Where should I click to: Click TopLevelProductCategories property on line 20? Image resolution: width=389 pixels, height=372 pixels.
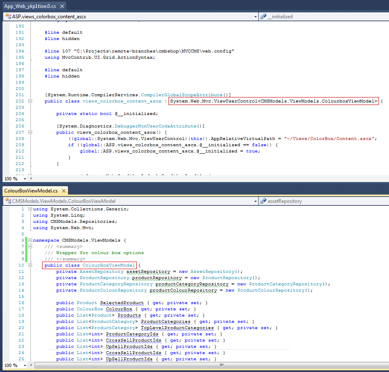click(177, 328)
